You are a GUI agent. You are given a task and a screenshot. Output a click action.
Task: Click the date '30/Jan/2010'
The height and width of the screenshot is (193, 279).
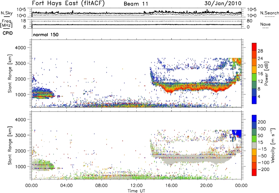click(x=223, y=3)
